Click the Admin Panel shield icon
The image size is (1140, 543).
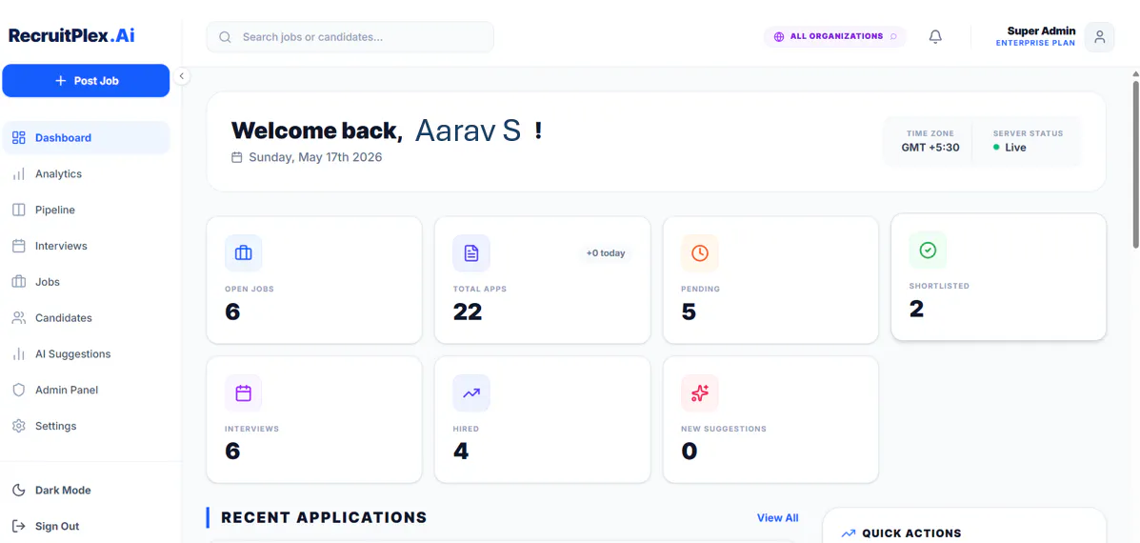tap(19, 390)
